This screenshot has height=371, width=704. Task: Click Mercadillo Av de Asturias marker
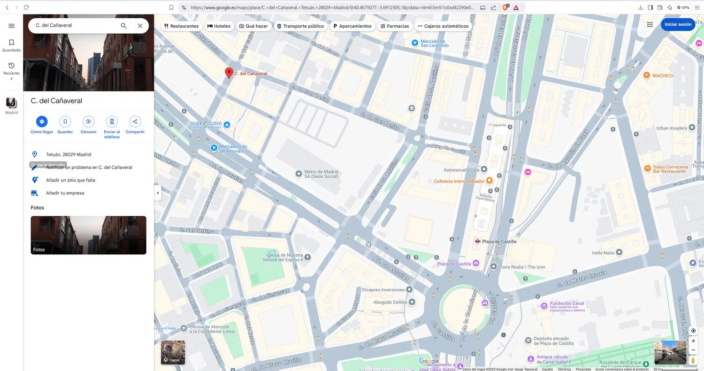pos(214,148)
